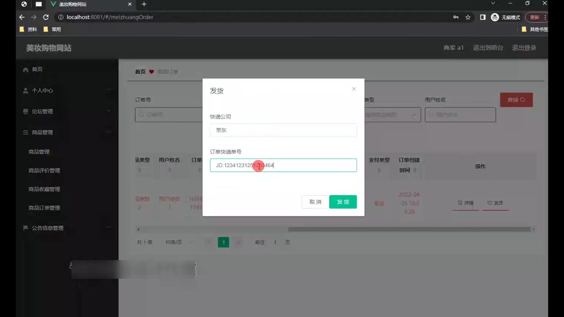
Task: Open 商品订单管理 in the sidebar
Action: [44, 208]
